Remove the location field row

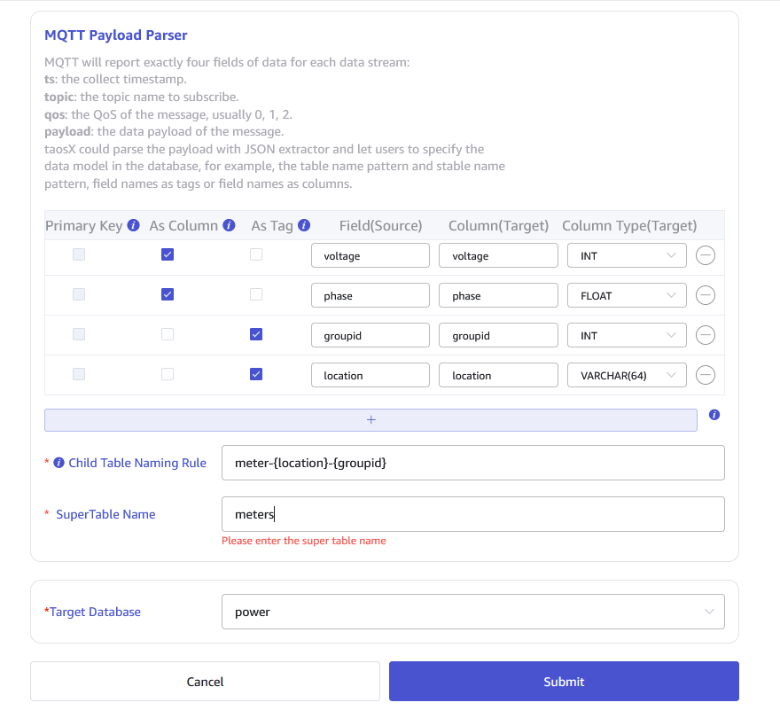706,374
